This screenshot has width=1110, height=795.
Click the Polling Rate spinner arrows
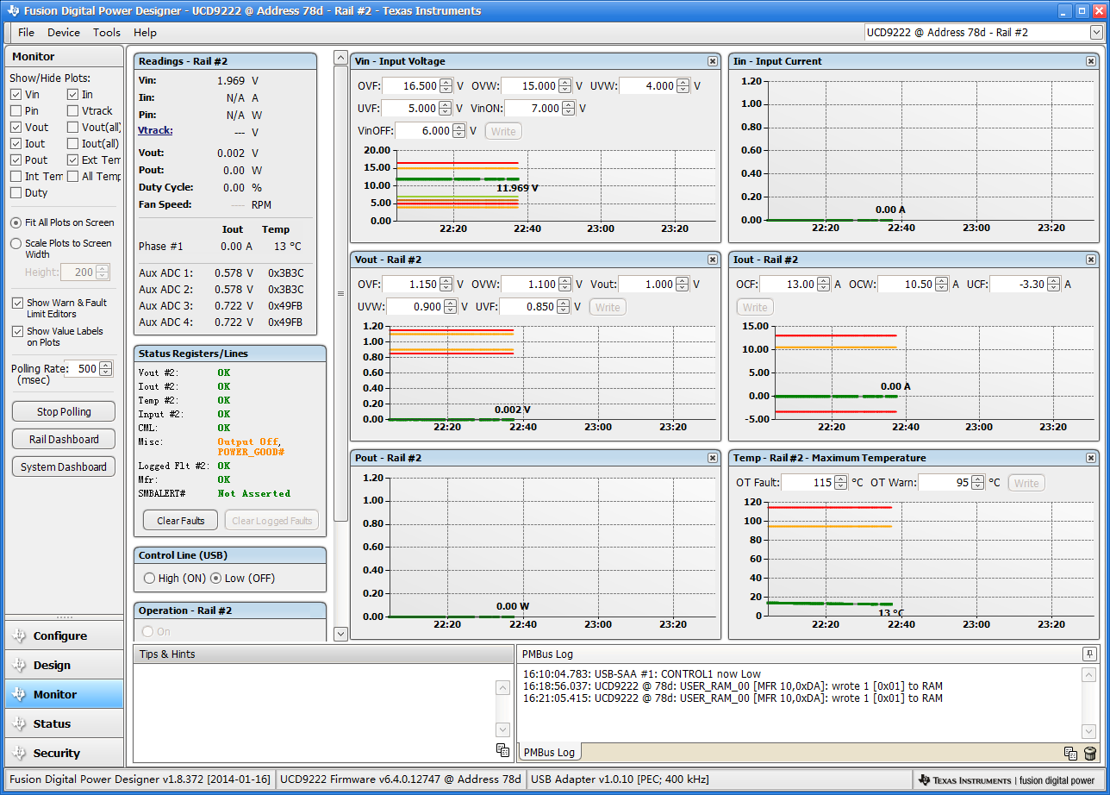click(106, 369)
